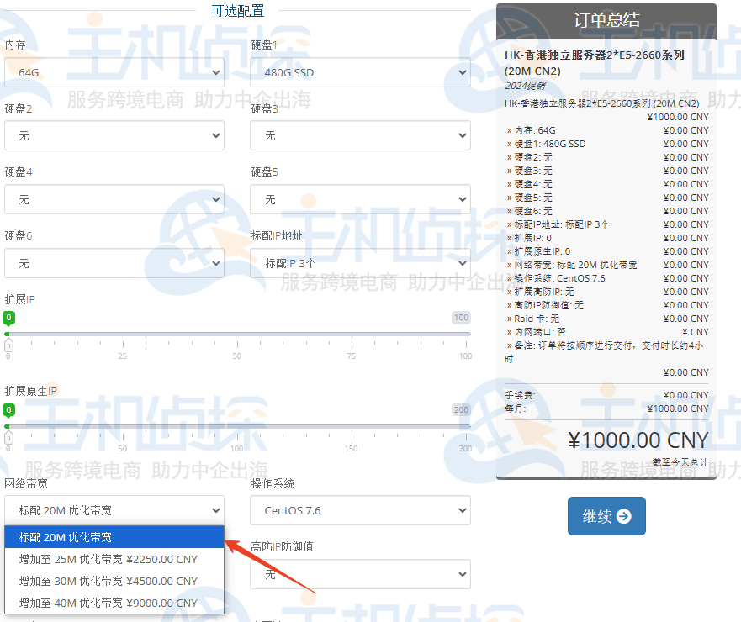
Task: Select 增加至 30M 优化带宽 option
Action: (114, 581)
